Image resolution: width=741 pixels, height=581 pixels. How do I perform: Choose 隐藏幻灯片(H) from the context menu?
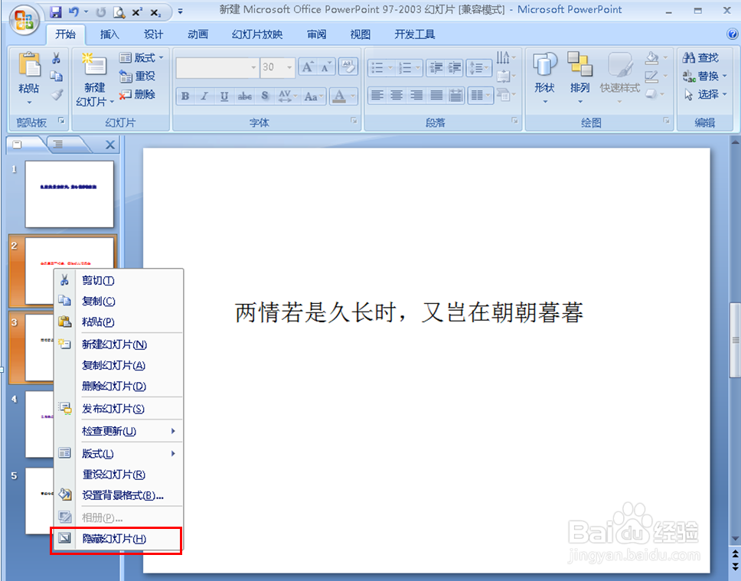(114, 538)
